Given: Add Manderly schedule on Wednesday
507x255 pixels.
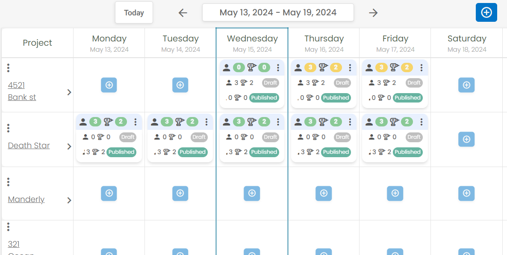Looking at the screenshot, I should click(x=252, y=193).
